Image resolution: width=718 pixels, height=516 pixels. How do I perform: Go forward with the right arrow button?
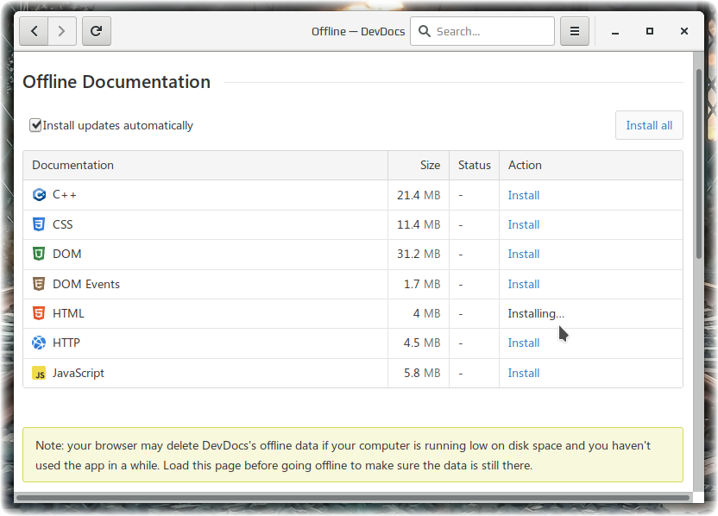point(62,31)
